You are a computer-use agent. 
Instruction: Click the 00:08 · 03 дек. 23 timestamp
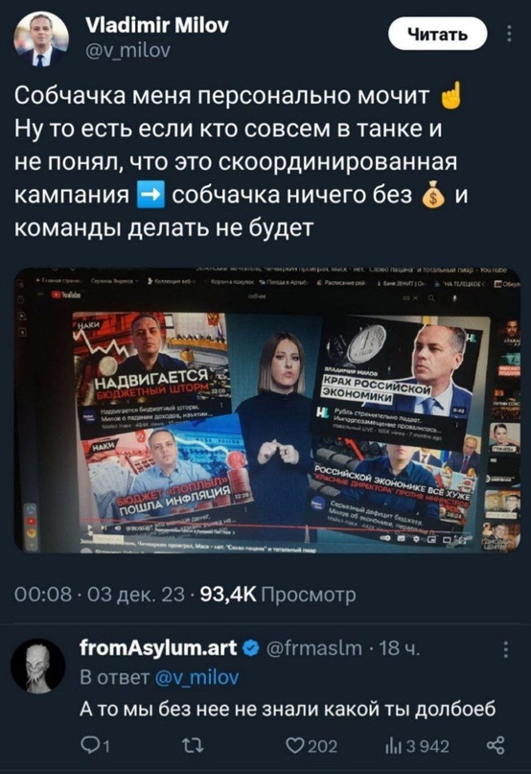point(100,595)
